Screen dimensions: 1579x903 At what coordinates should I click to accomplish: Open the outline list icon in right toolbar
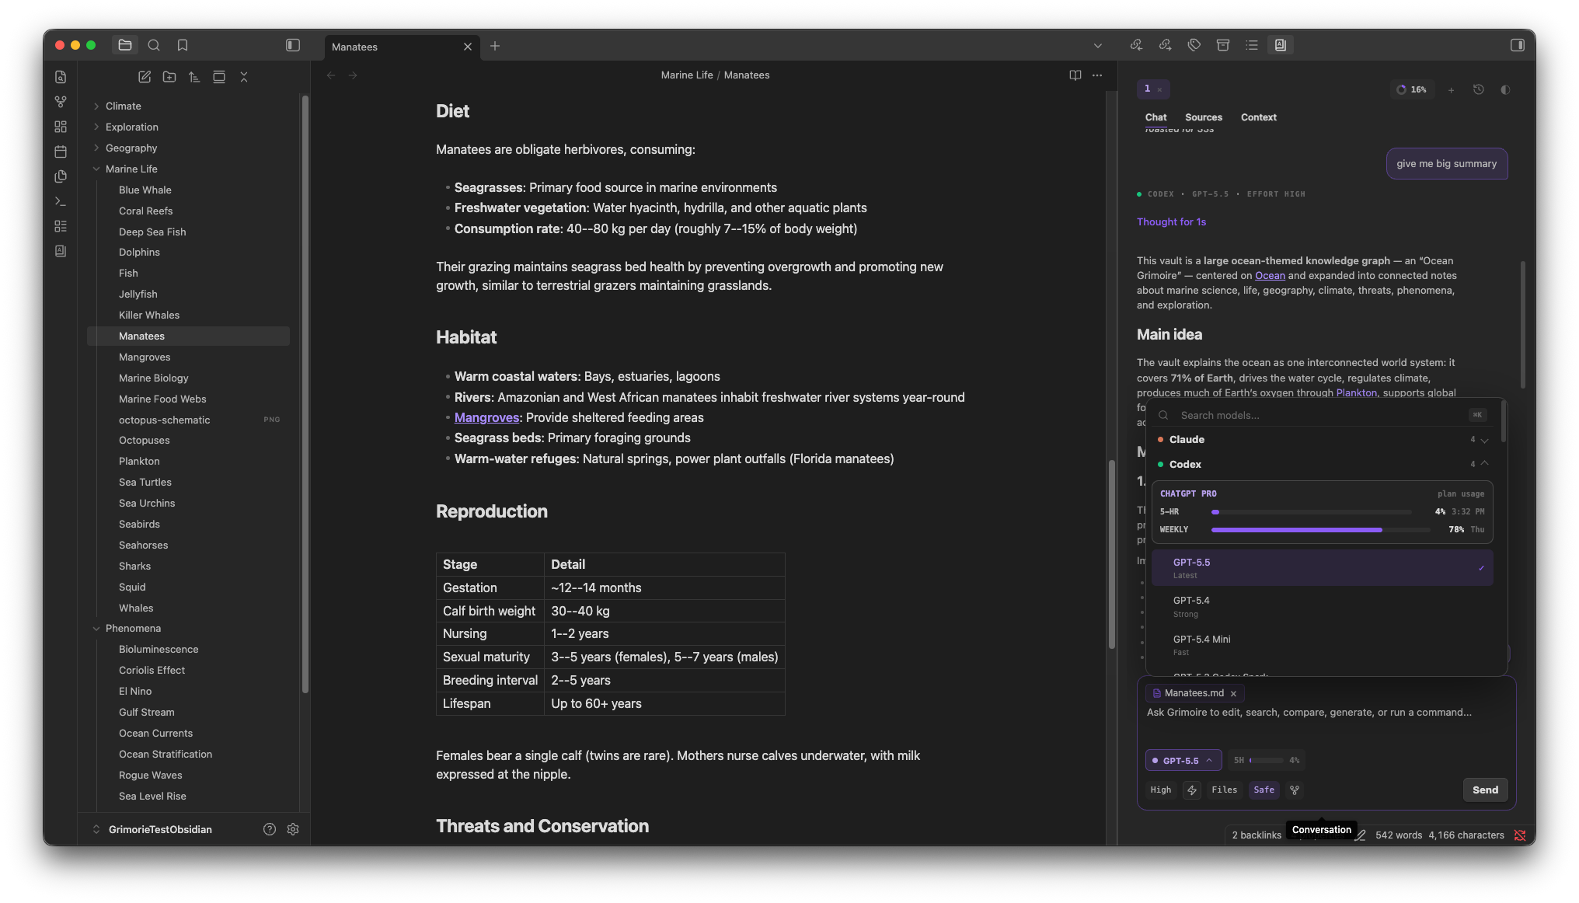click(1252, 45)
